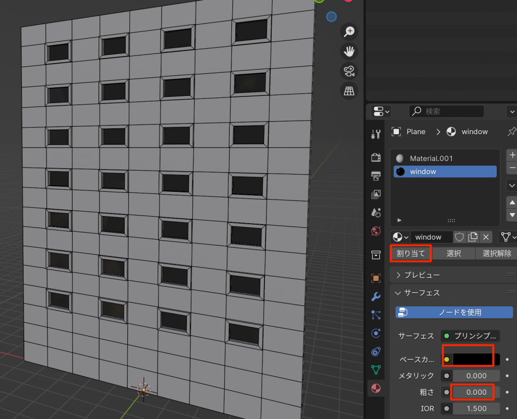Image resolution: width=517 pixels, height=419 pixels.
Task: Toggle the pin icon beside window breadcrumb
Action: coord(511,132)
